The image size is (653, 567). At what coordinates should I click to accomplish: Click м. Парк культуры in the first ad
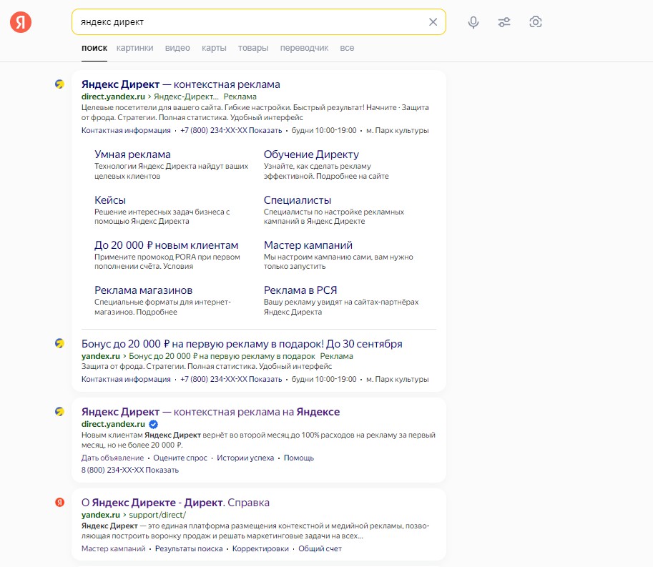tap(397, 131)
